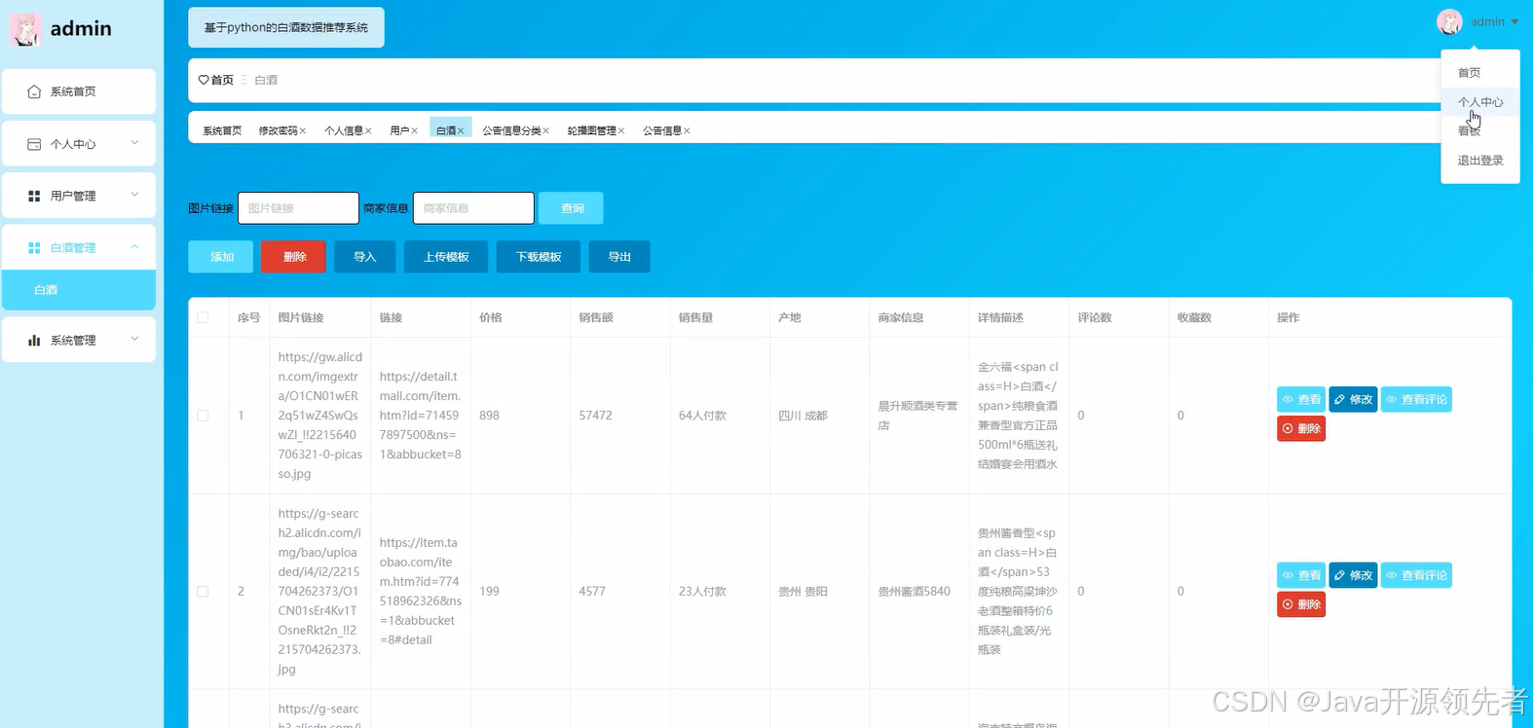Close the 修改密码 tab

tap(303, 130)
